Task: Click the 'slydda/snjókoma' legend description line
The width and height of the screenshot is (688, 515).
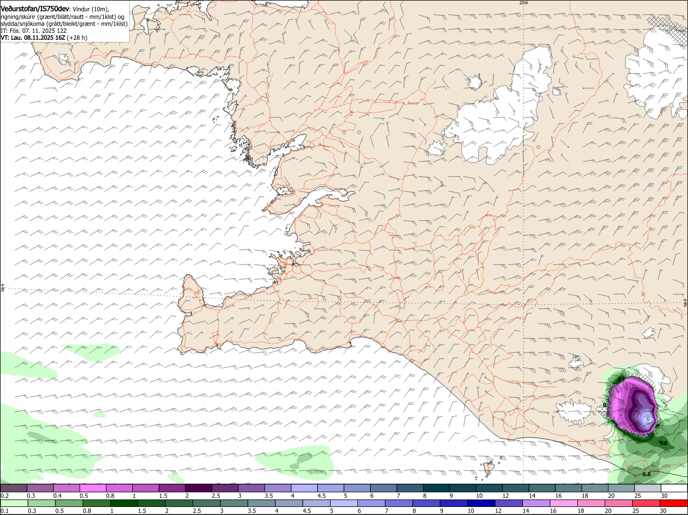Action: [x=64, y=24]
